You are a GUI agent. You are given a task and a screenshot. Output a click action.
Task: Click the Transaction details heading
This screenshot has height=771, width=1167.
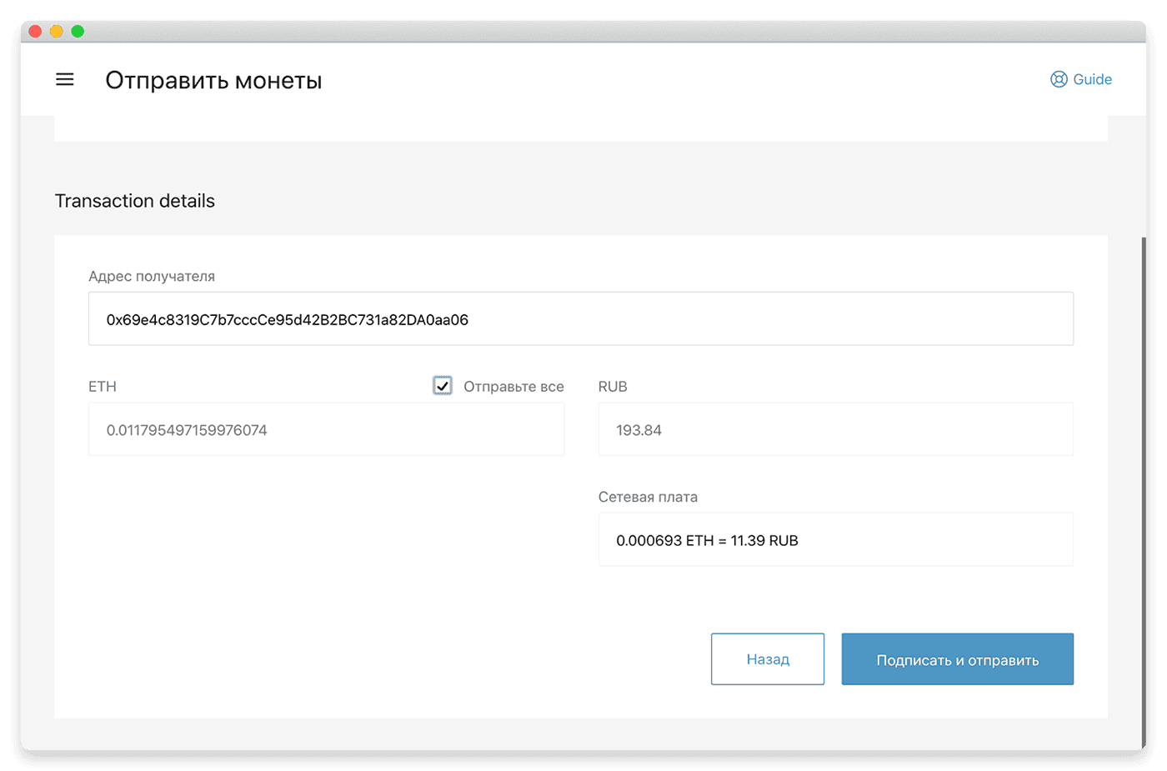[x=135, y=201]
